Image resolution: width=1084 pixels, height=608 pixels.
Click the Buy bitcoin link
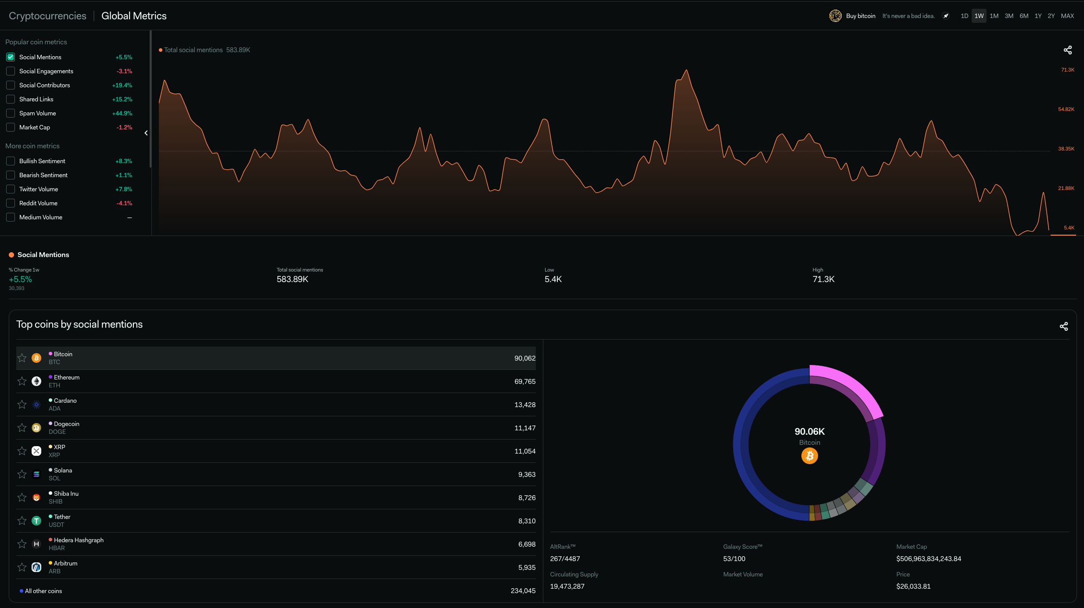pos(860,16)
